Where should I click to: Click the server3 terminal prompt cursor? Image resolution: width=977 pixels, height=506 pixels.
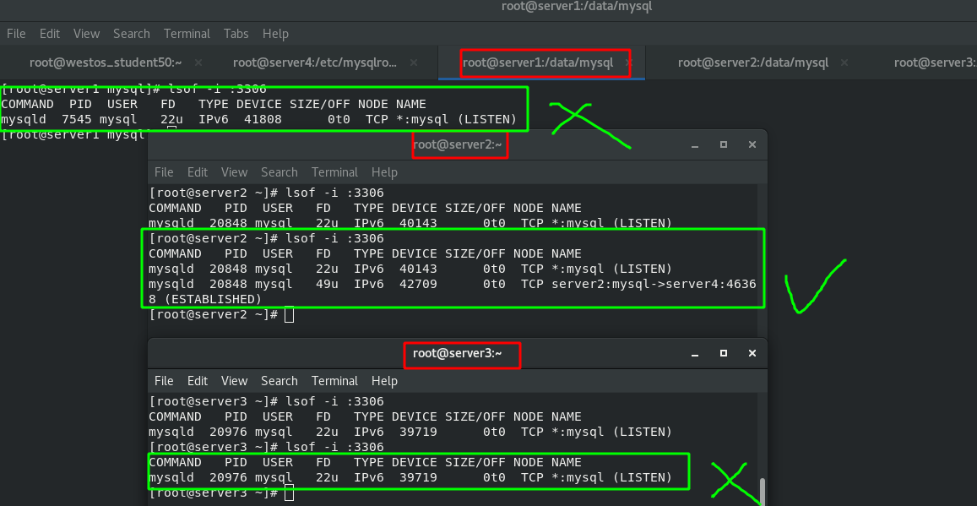(289, 493)
